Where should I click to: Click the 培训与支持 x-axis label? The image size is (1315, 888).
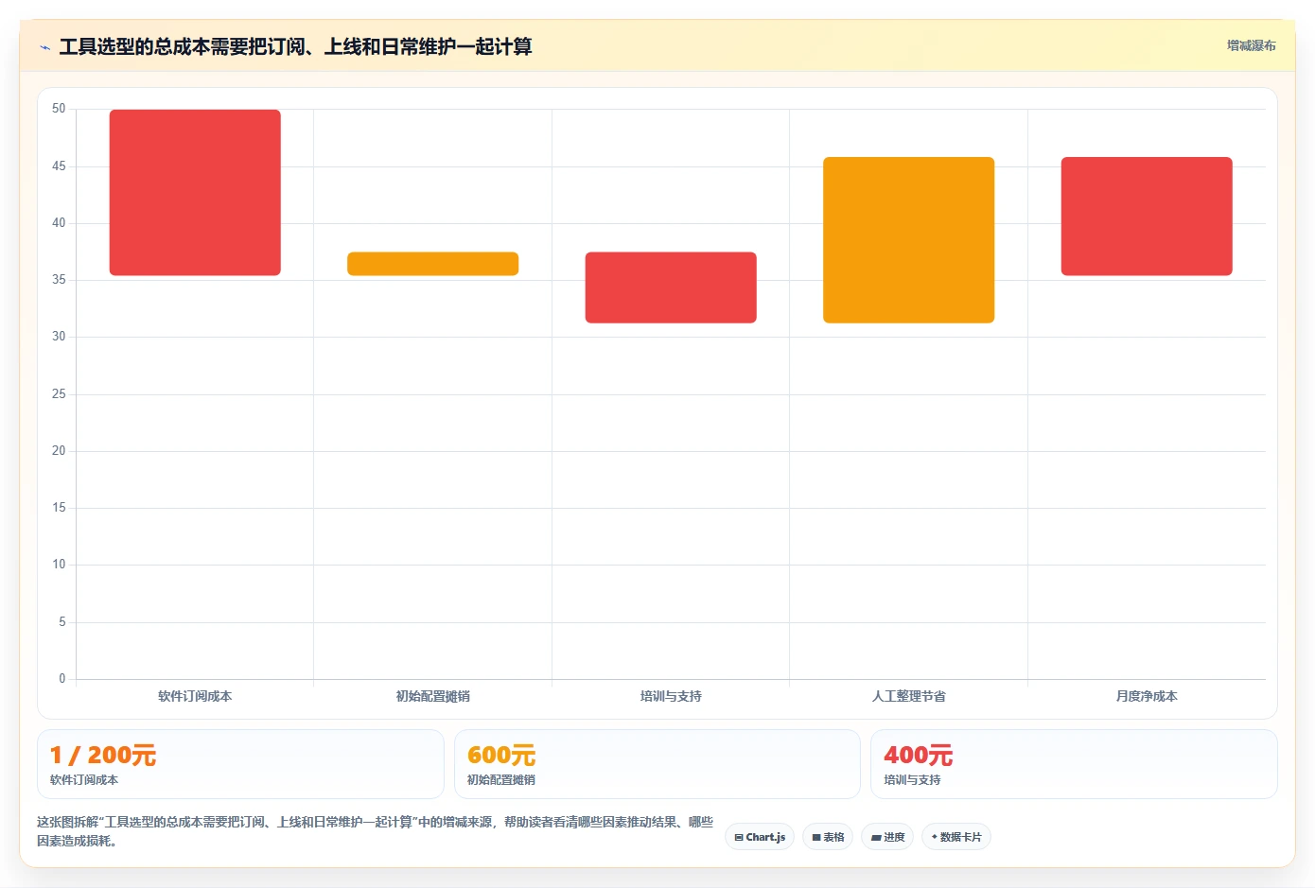671,696
